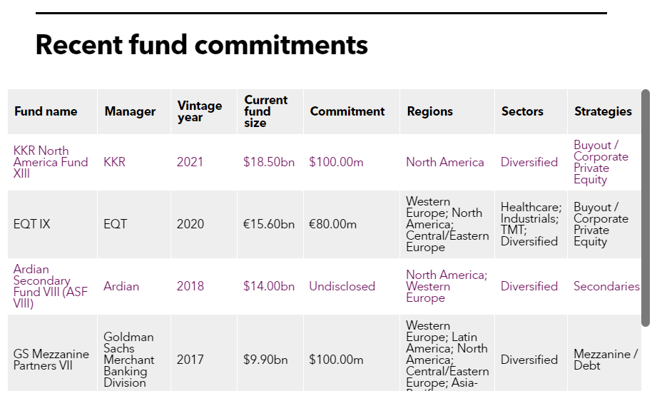Screen dimensions: 657x396
Task: Click Diversified sector in KKR row
Action: [x=529, y=162]
